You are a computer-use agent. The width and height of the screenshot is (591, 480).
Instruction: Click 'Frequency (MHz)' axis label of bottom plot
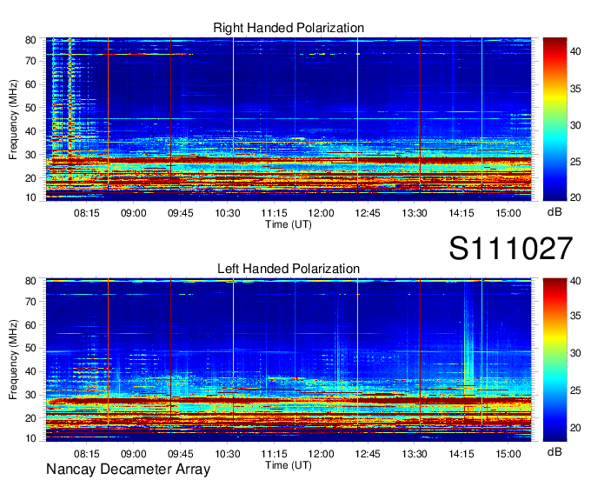click(13, 360)
